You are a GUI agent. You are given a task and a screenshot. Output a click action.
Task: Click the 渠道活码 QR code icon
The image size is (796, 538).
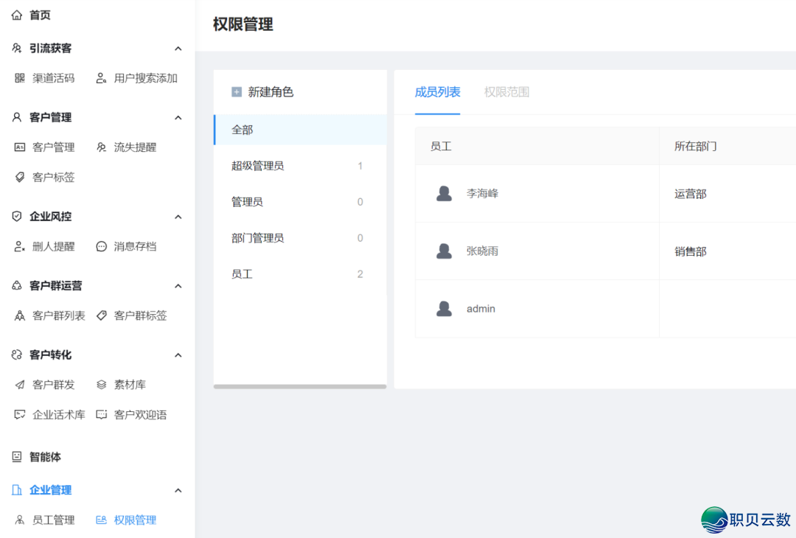click(19, 77)
